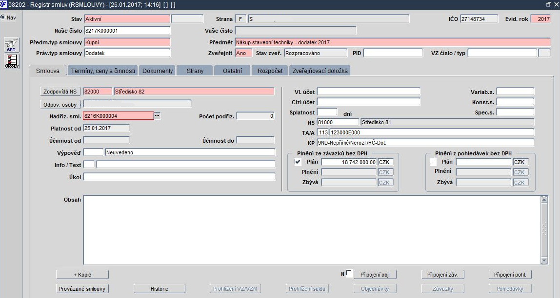Viewport: 560px width, 298px height.
Task: Click the + Kopie button
Action: click(82, 275)
